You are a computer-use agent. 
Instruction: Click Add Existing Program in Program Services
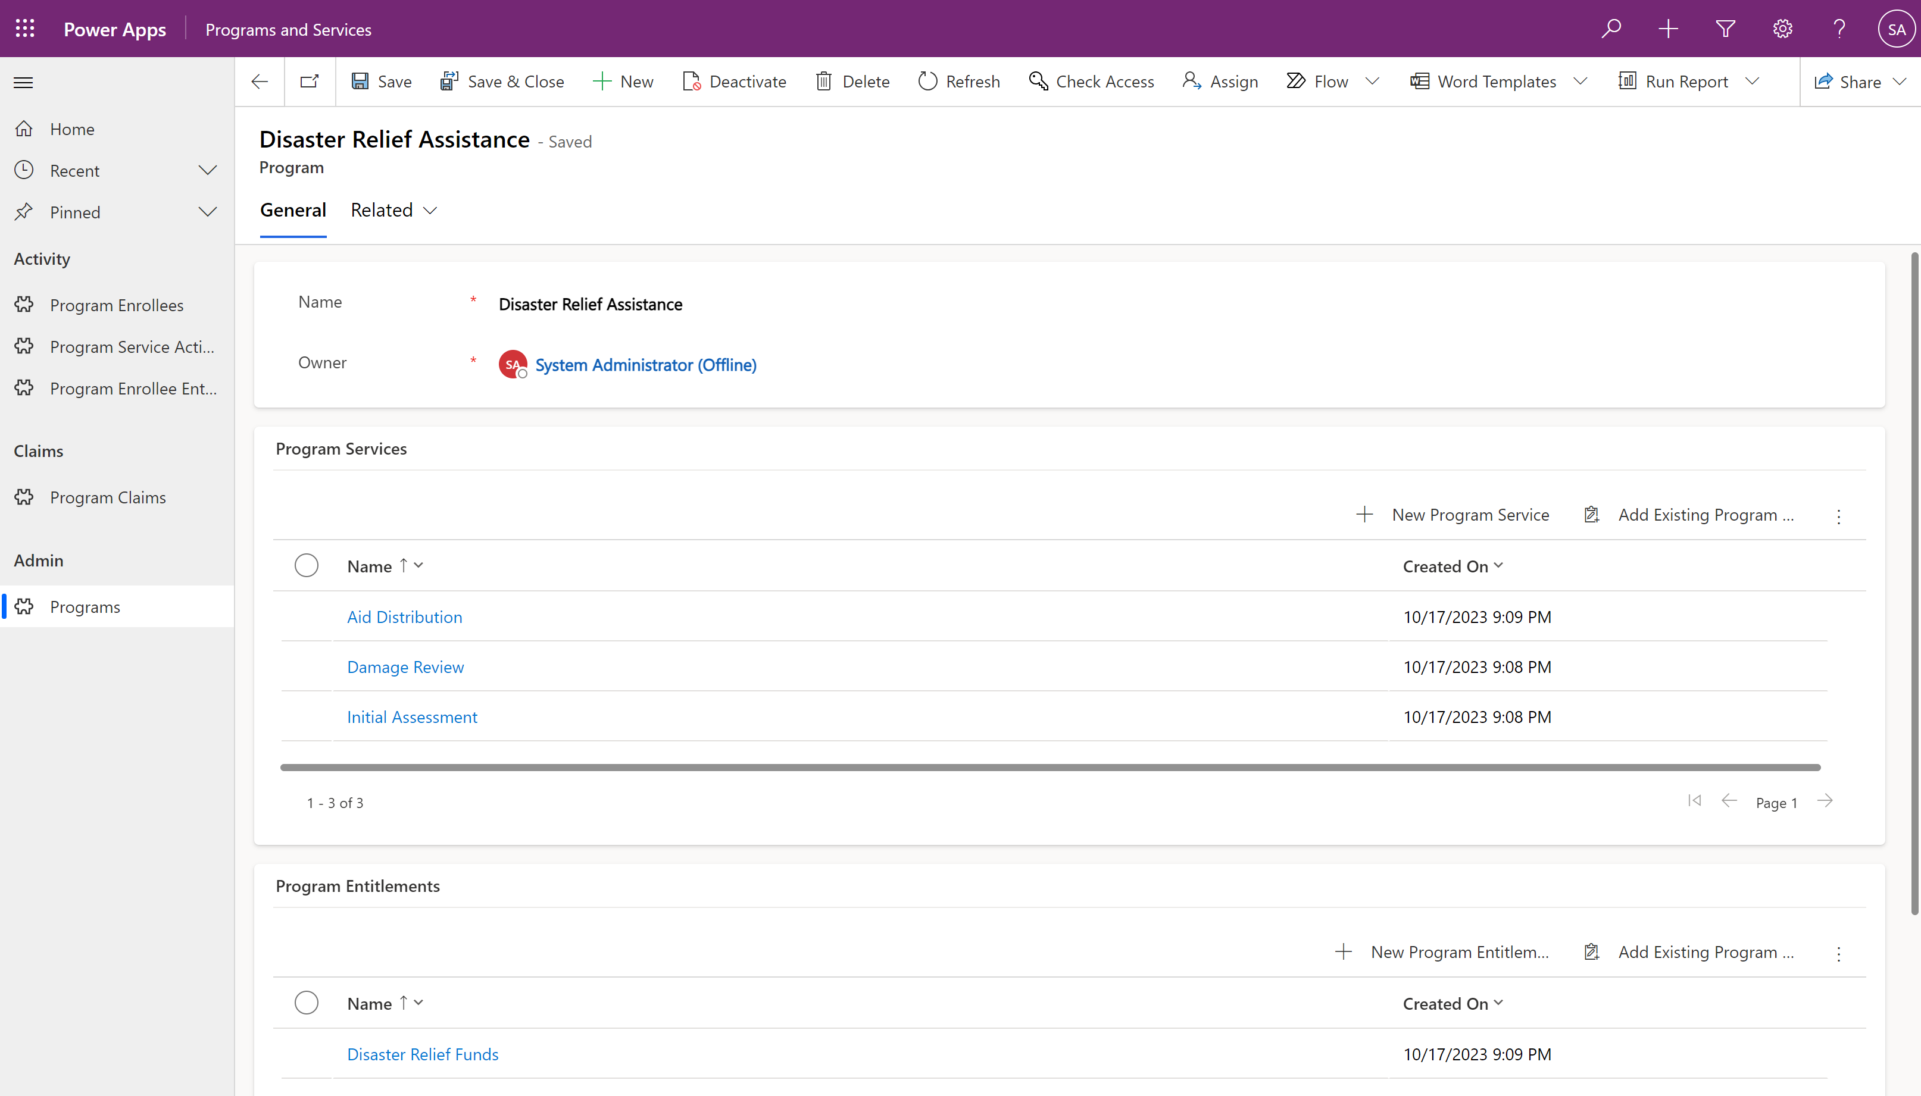(x=1689, y=514)
